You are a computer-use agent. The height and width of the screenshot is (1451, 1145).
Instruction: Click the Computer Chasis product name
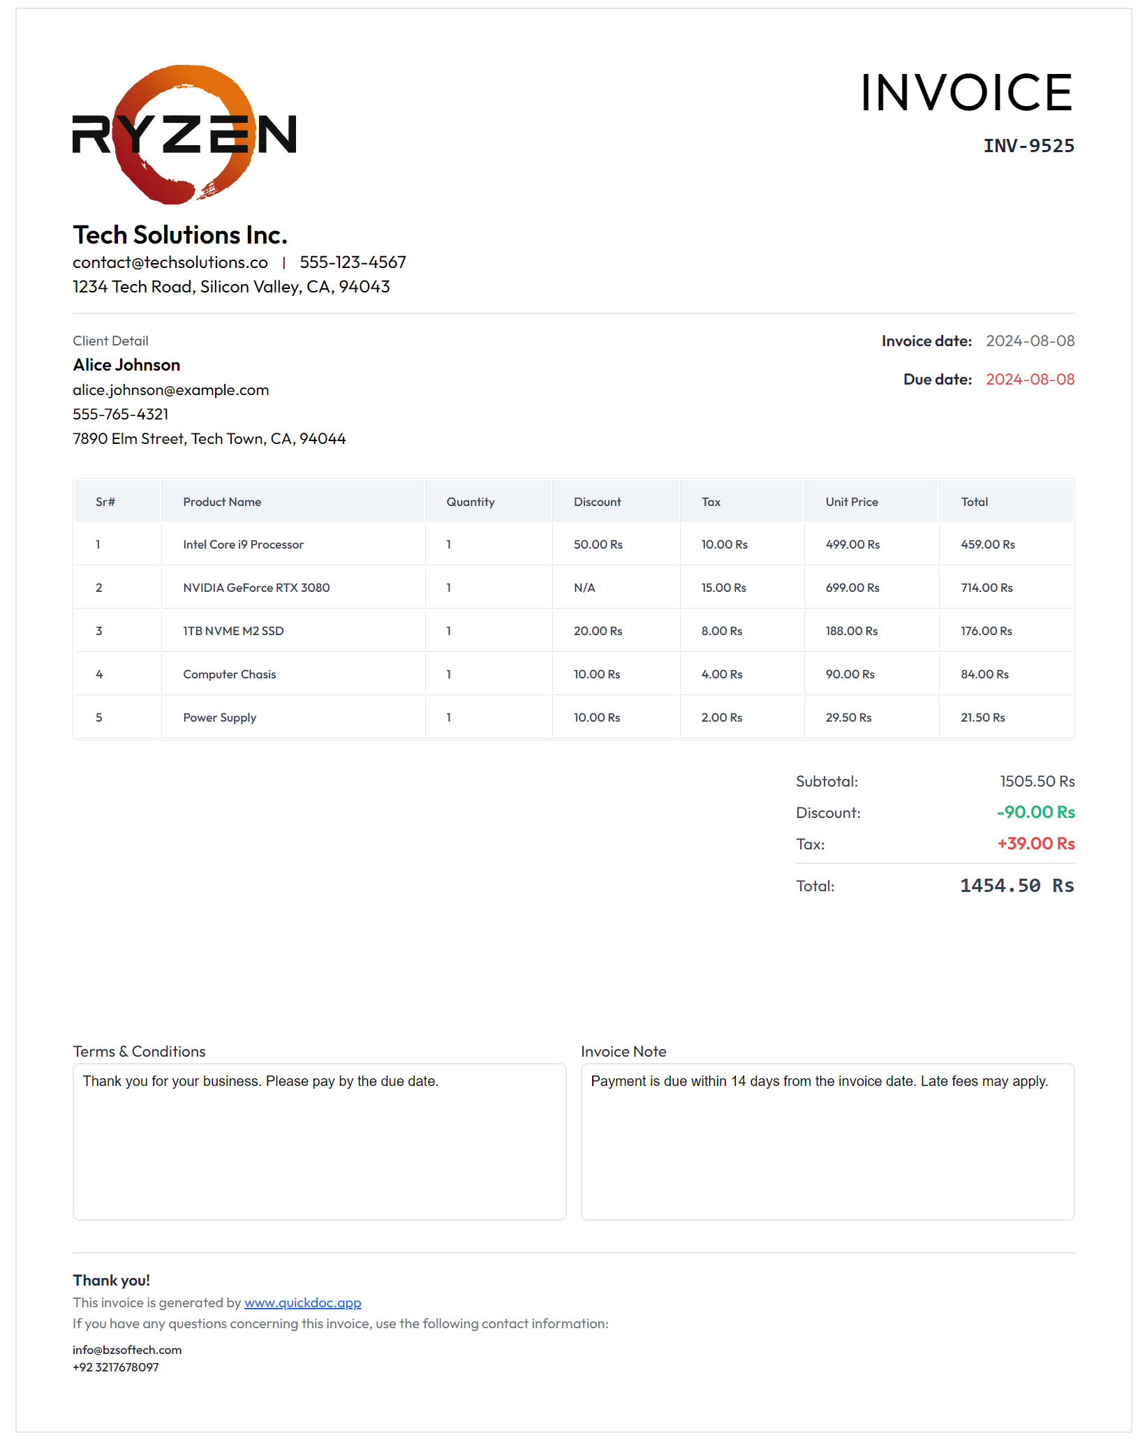click(x=229, y=674)
